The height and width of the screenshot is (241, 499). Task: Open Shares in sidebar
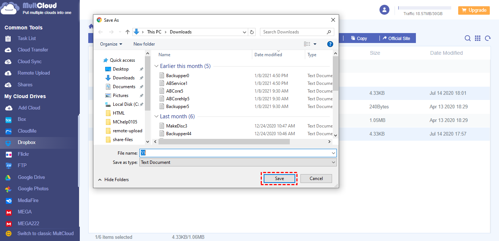point(25,84)
